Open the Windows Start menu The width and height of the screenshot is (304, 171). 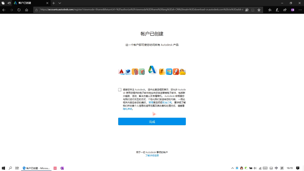(x=3, y=168)
